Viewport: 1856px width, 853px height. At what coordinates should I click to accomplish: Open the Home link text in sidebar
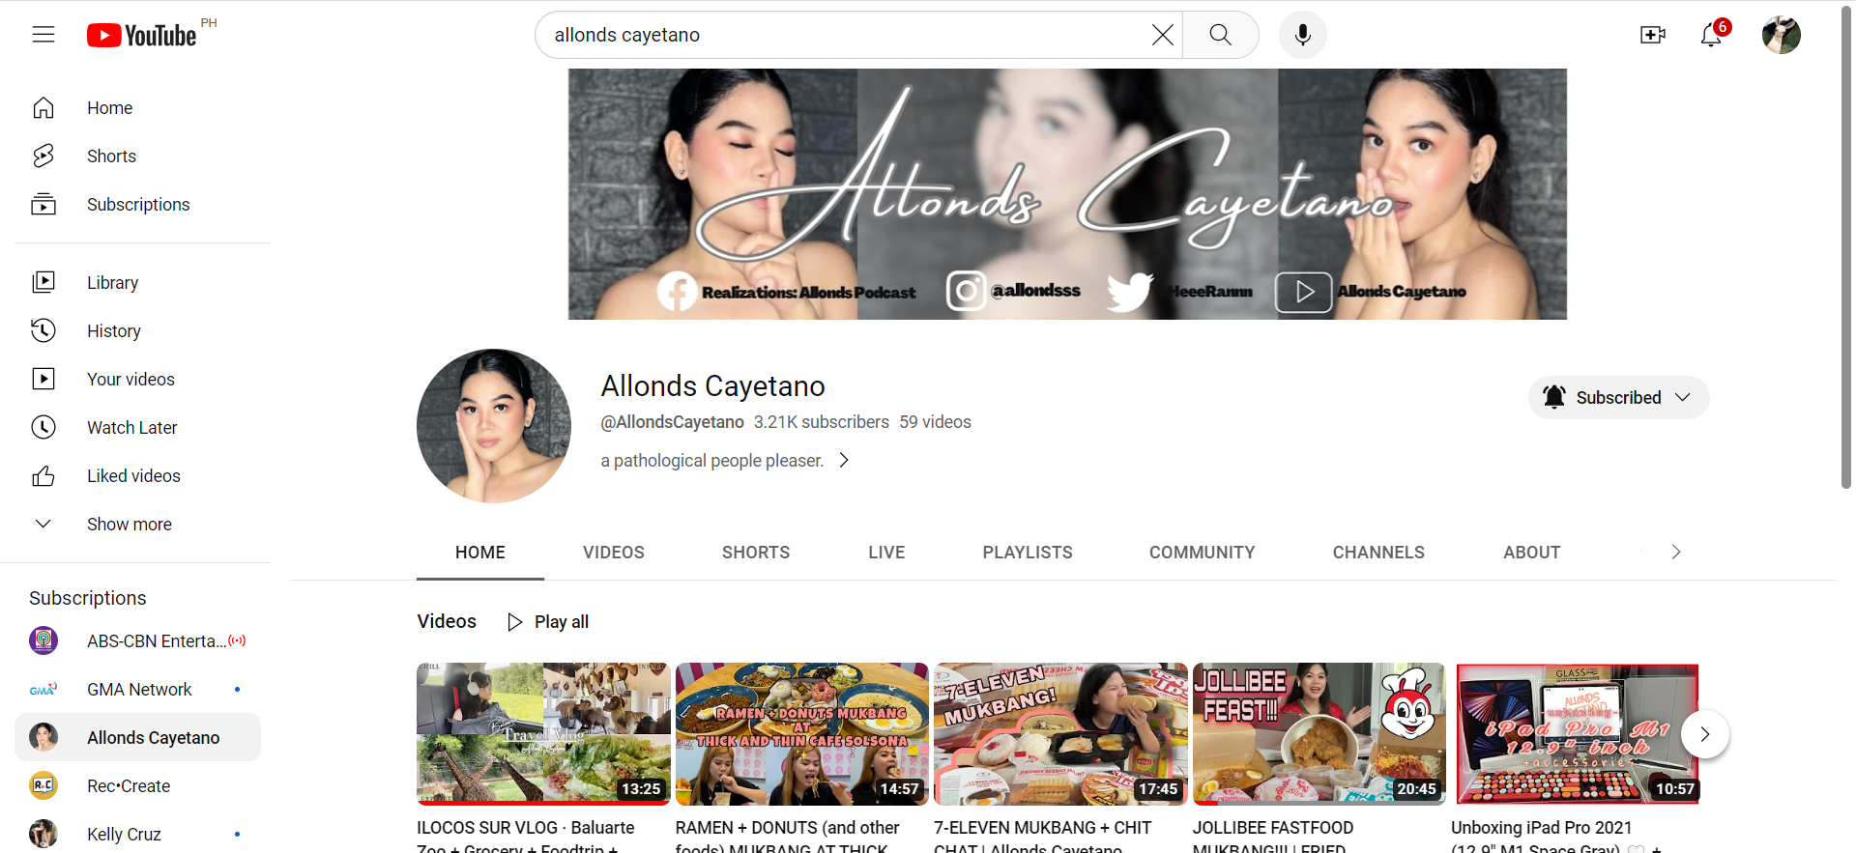pos(110,108)
